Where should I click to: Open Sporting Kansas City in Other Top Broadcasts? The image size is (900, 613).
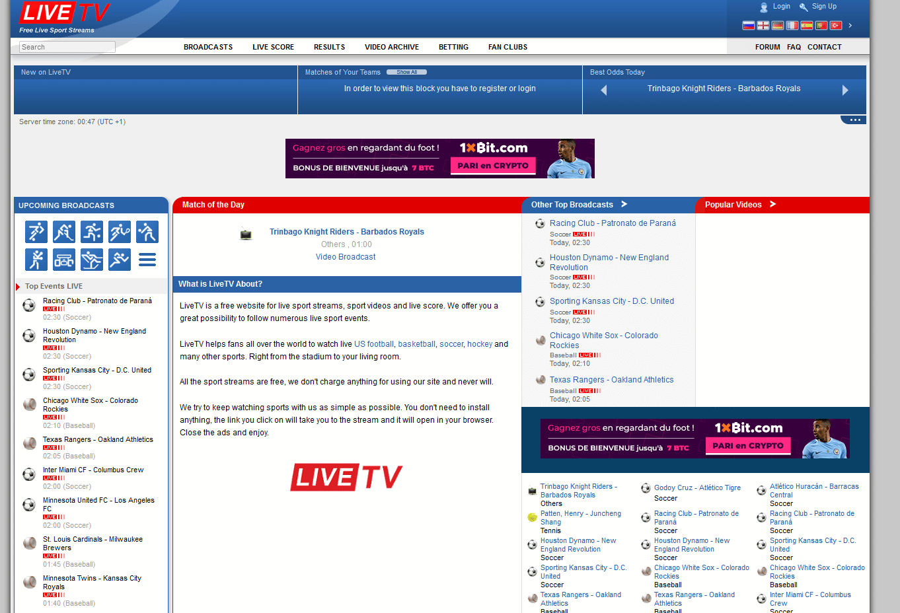612,301
